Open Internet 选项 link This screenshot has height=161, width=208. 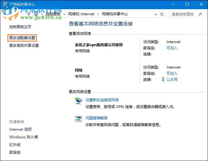click(x=20, y=129)
